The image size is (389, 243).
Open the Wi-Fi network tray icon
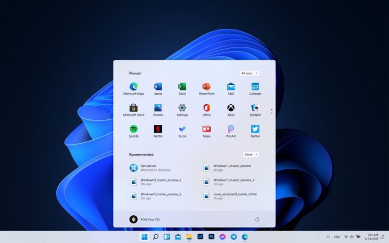point(346,237)
